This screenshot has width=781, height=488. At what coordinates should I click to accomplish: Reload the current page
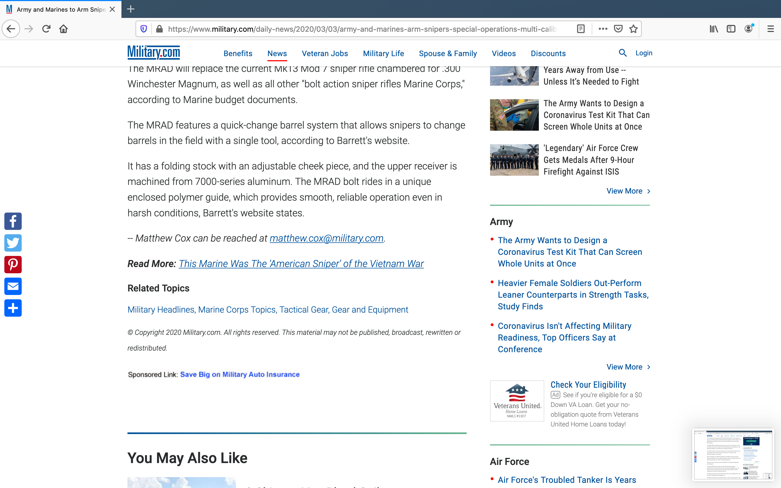pos(46,29)
